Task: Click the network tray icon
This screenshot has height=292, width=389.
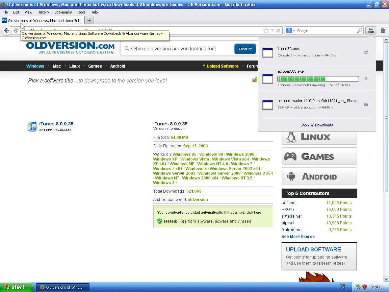Action: pyautogui.click(x=358, y=287)
